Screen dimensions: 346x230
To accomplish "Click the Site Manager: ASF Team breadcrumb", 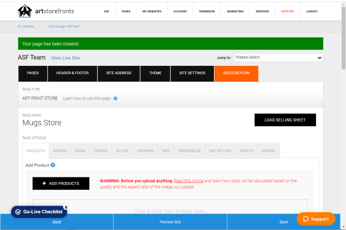I will tap(64, 27).
